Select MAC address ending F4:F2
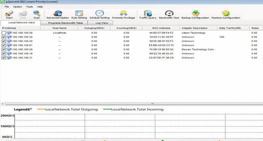263x141 pixels. click(x=161, y=33)
